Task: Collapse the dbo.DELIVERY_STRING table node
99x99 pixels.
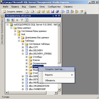Action: pyautogui.click(x=23, y=54)
